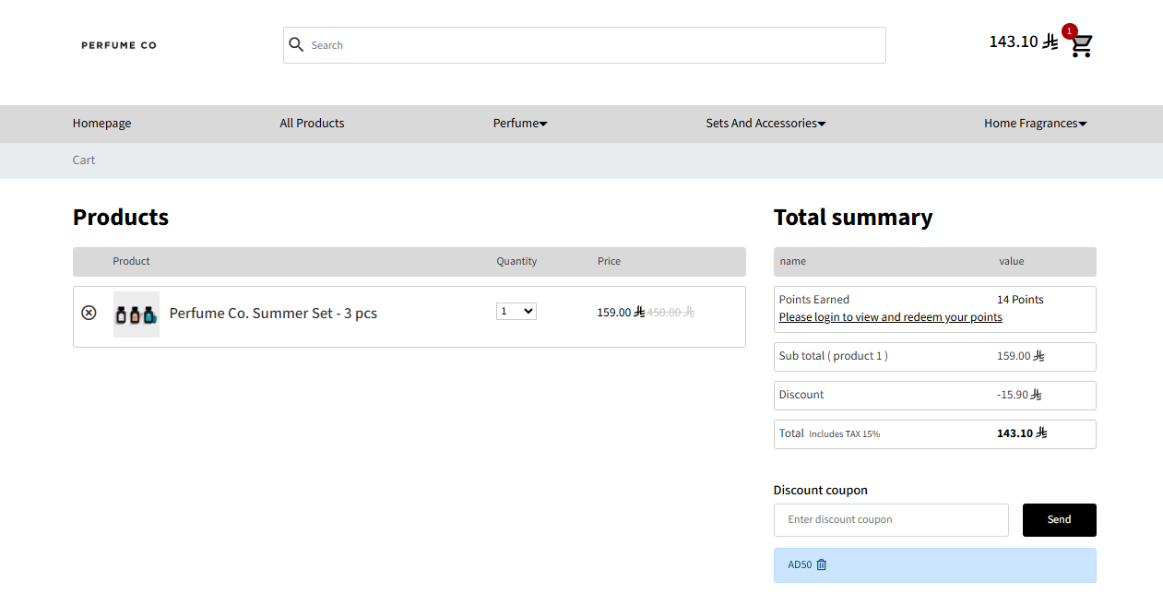Focus the discount coupon input field
Viewport: 1163px width, 605px height.
point(891,519)
